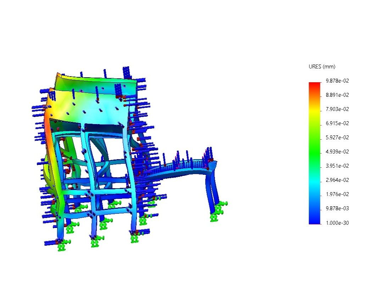Select the 1.000e-30 minimum legend value
Viewport: 384px width, 307px height.
click(337, 223)
